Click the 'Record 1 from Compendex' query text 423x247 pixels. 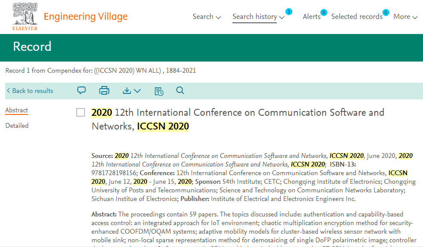[100, 71]
